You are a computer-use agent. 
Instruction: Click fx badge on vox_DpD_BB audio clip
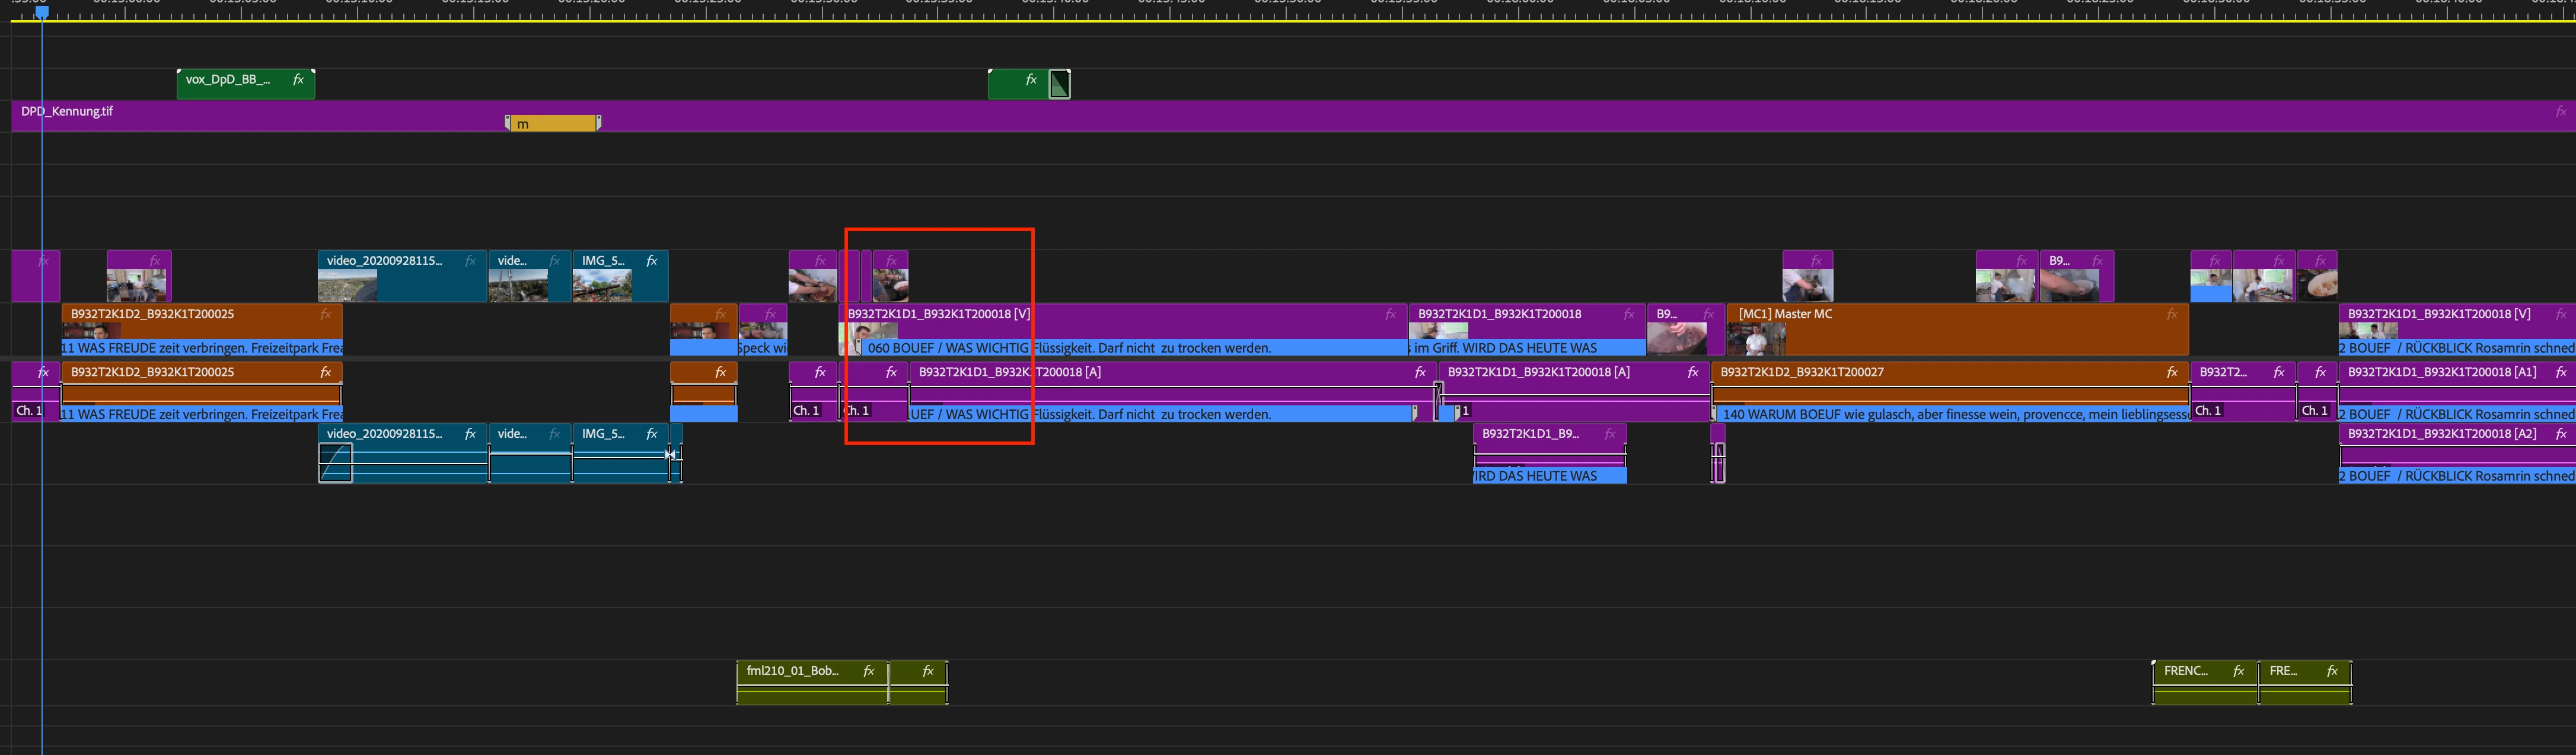click(298, 80)
